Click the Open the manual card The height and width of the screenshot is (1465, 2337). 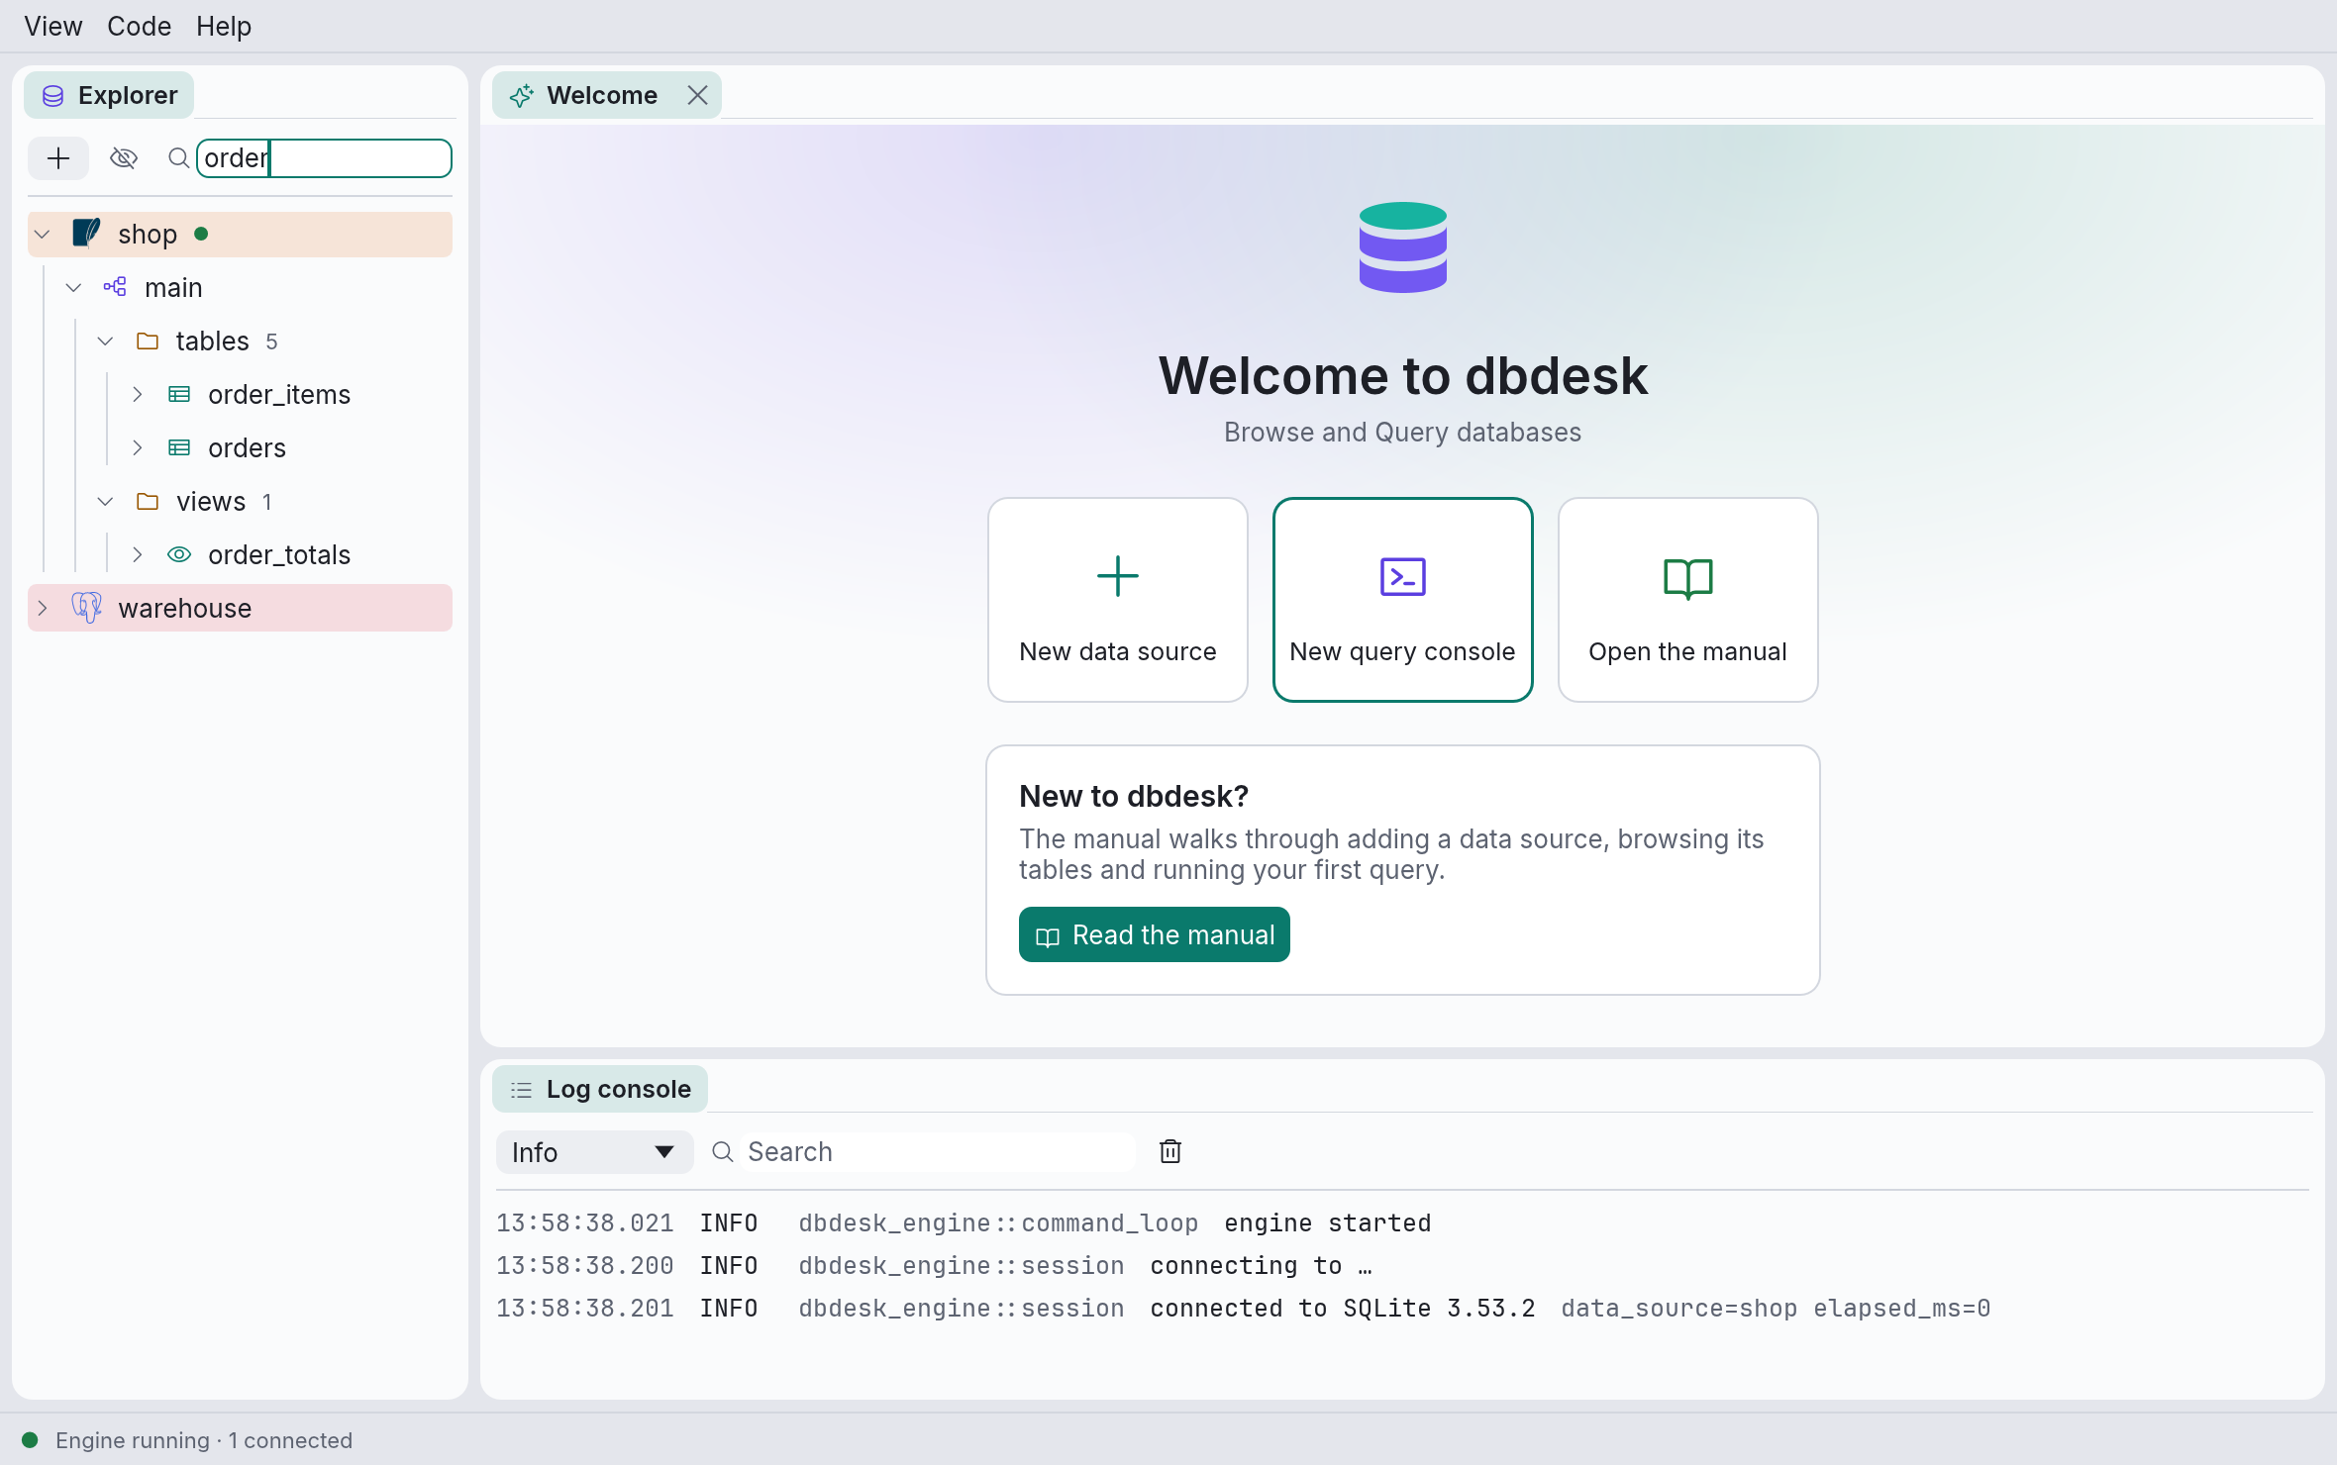pyautogui.click(x=1687, y=600)
